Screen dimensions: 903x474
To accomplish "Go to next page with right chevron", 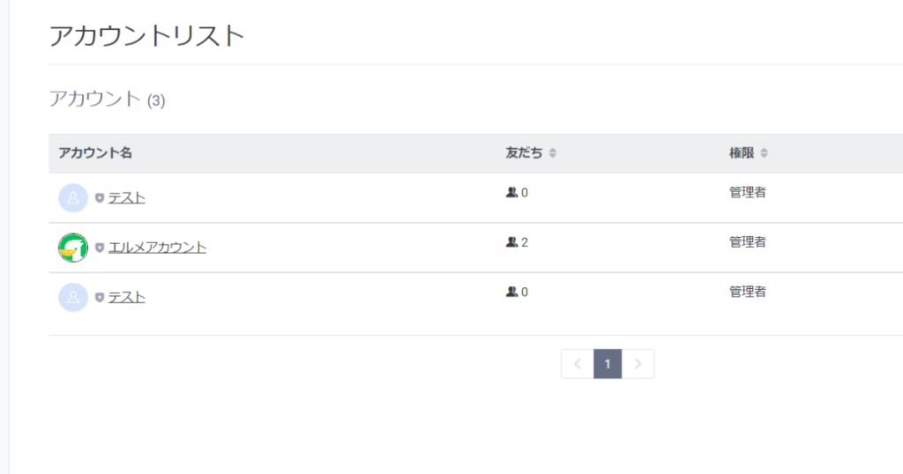I will [x=638, y=364].
